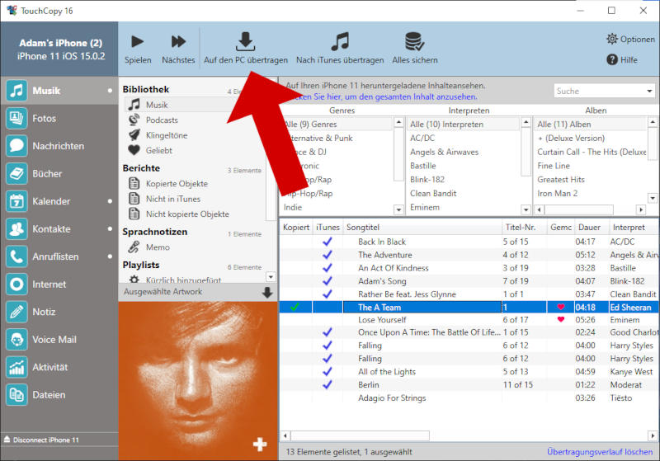Click the Dateien files icon

16,395
